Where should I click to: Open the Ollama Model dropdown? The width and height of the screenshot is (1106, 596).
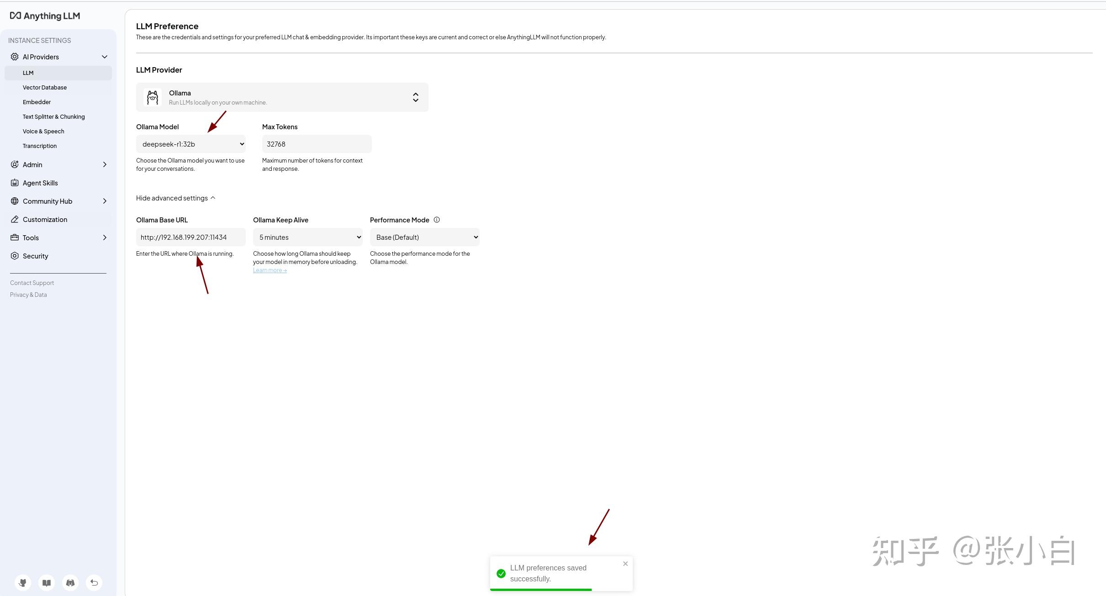tap(191, 144)
